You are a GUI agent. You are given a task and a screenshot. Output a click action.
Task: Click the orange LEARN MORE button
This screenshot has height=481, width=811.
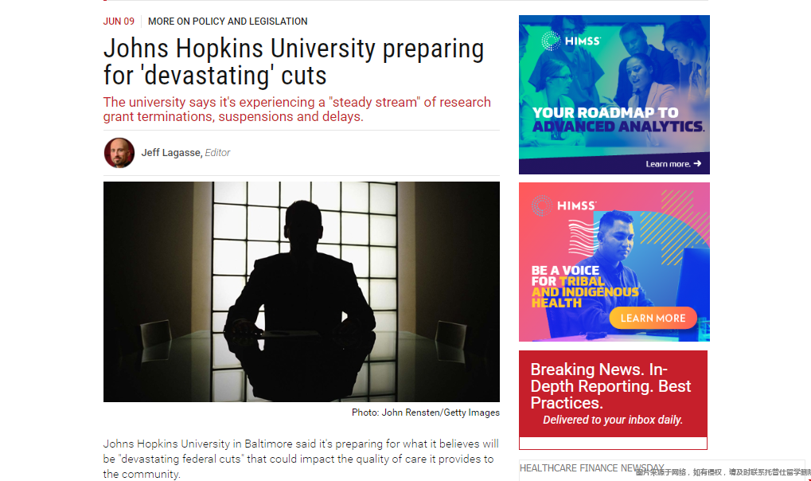point(653,318)
